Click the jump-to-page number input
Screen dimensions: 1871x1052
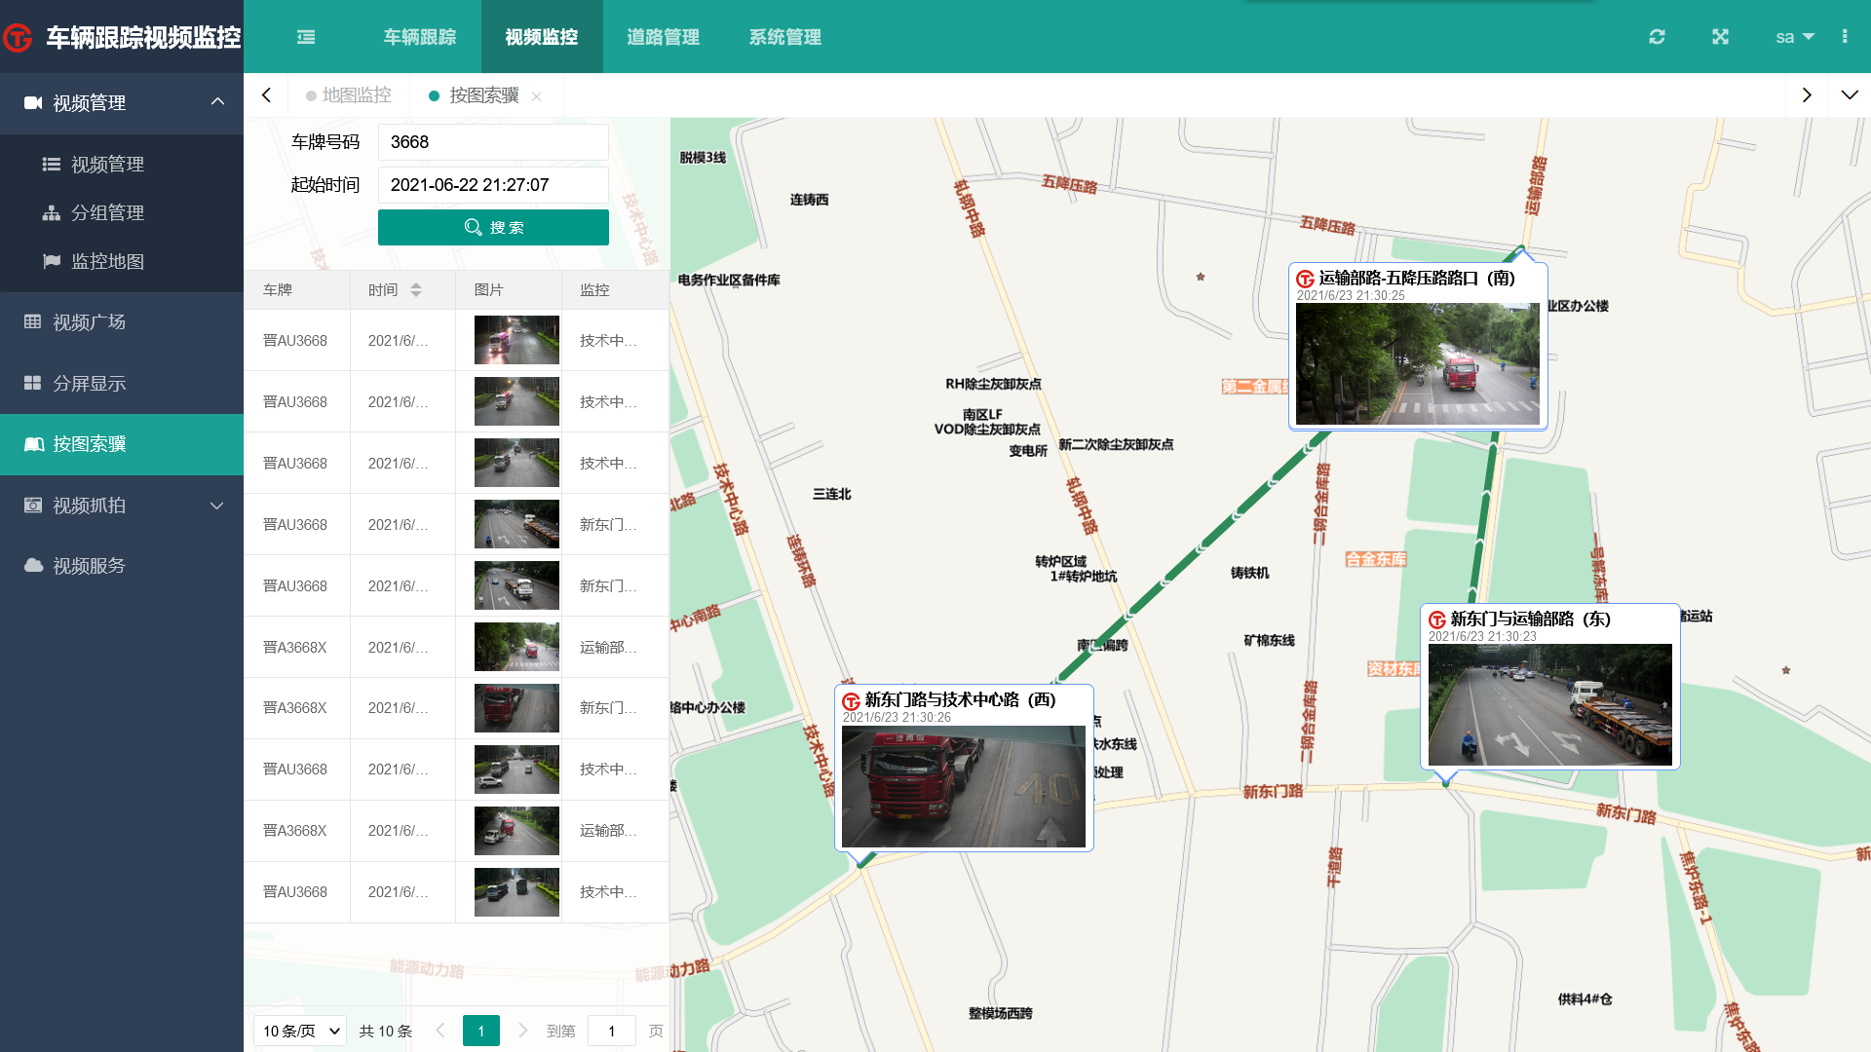612,1031
